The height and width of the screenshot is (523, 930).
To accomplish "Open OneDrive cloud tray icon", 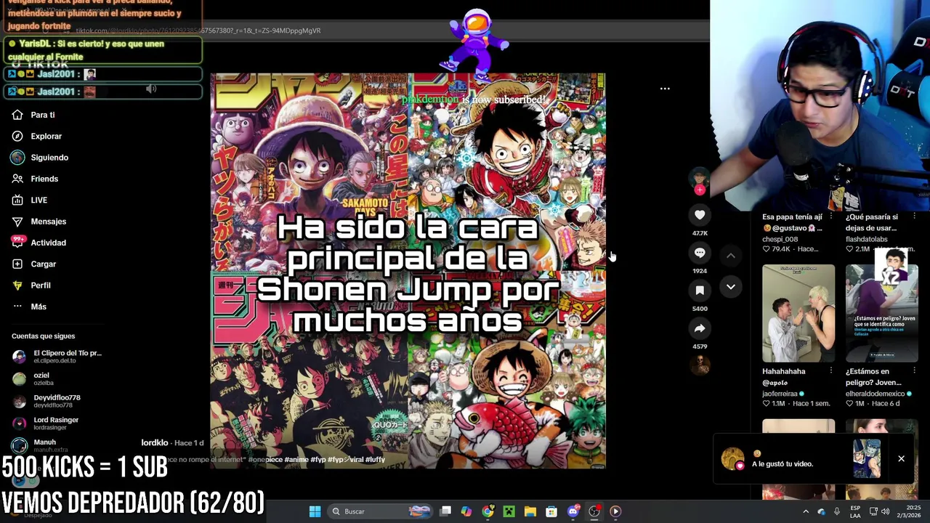I will [821, 511].
